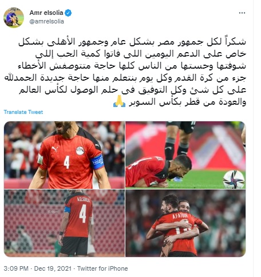Screen dimensions: 261x277
Task: Open Amr elsolia's profile avatar
Action: tap(14, 18)
